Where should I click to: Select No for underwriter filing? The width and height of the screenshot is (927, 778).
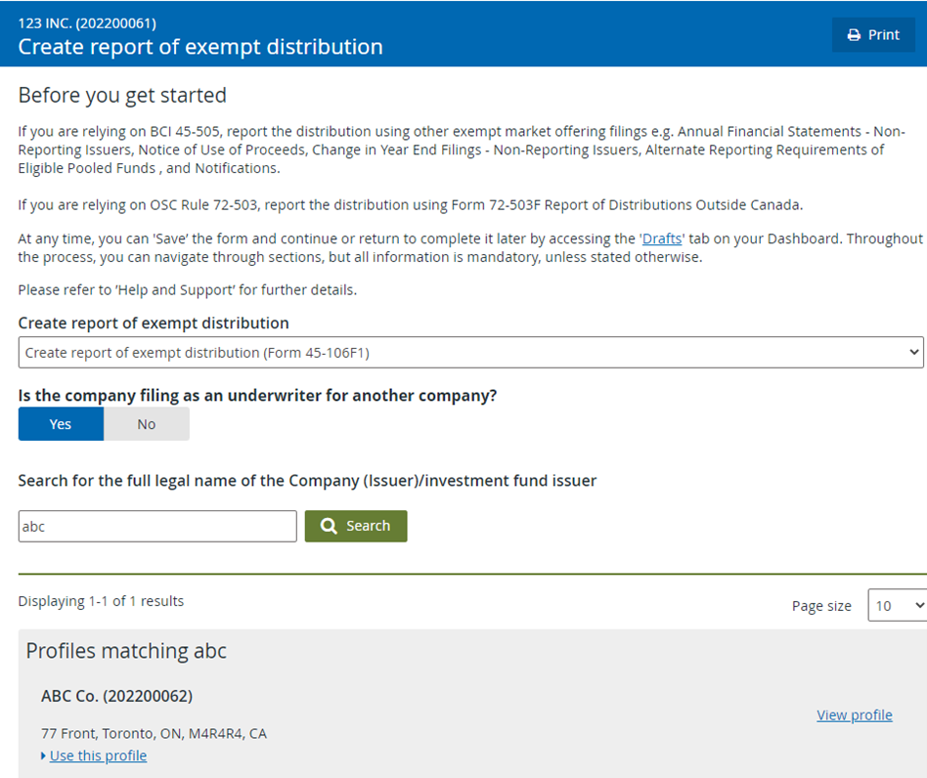coord(147,423)
